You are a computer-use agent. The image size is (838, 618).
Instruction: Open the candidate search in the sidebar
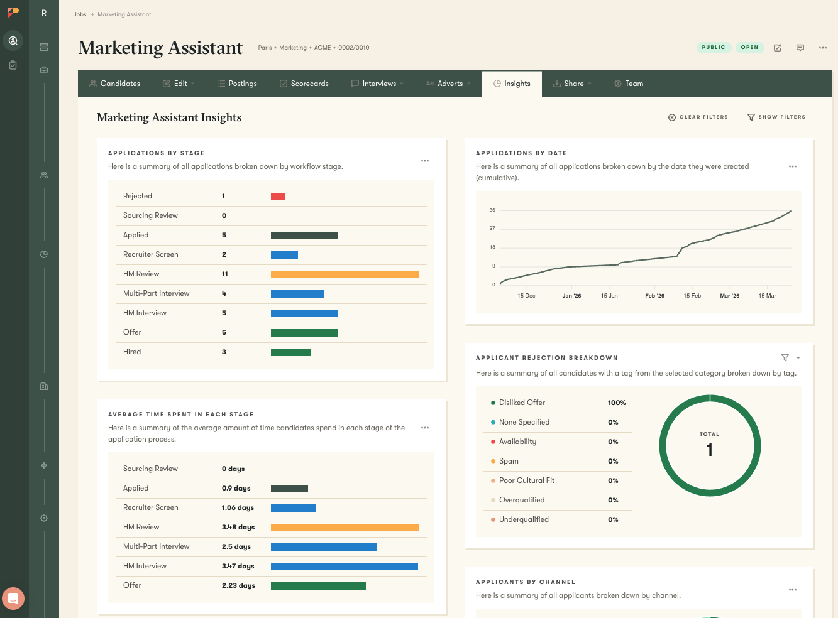13,40
